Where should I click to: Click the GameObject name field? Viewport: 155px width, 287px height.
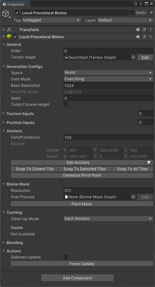[75, 13]
